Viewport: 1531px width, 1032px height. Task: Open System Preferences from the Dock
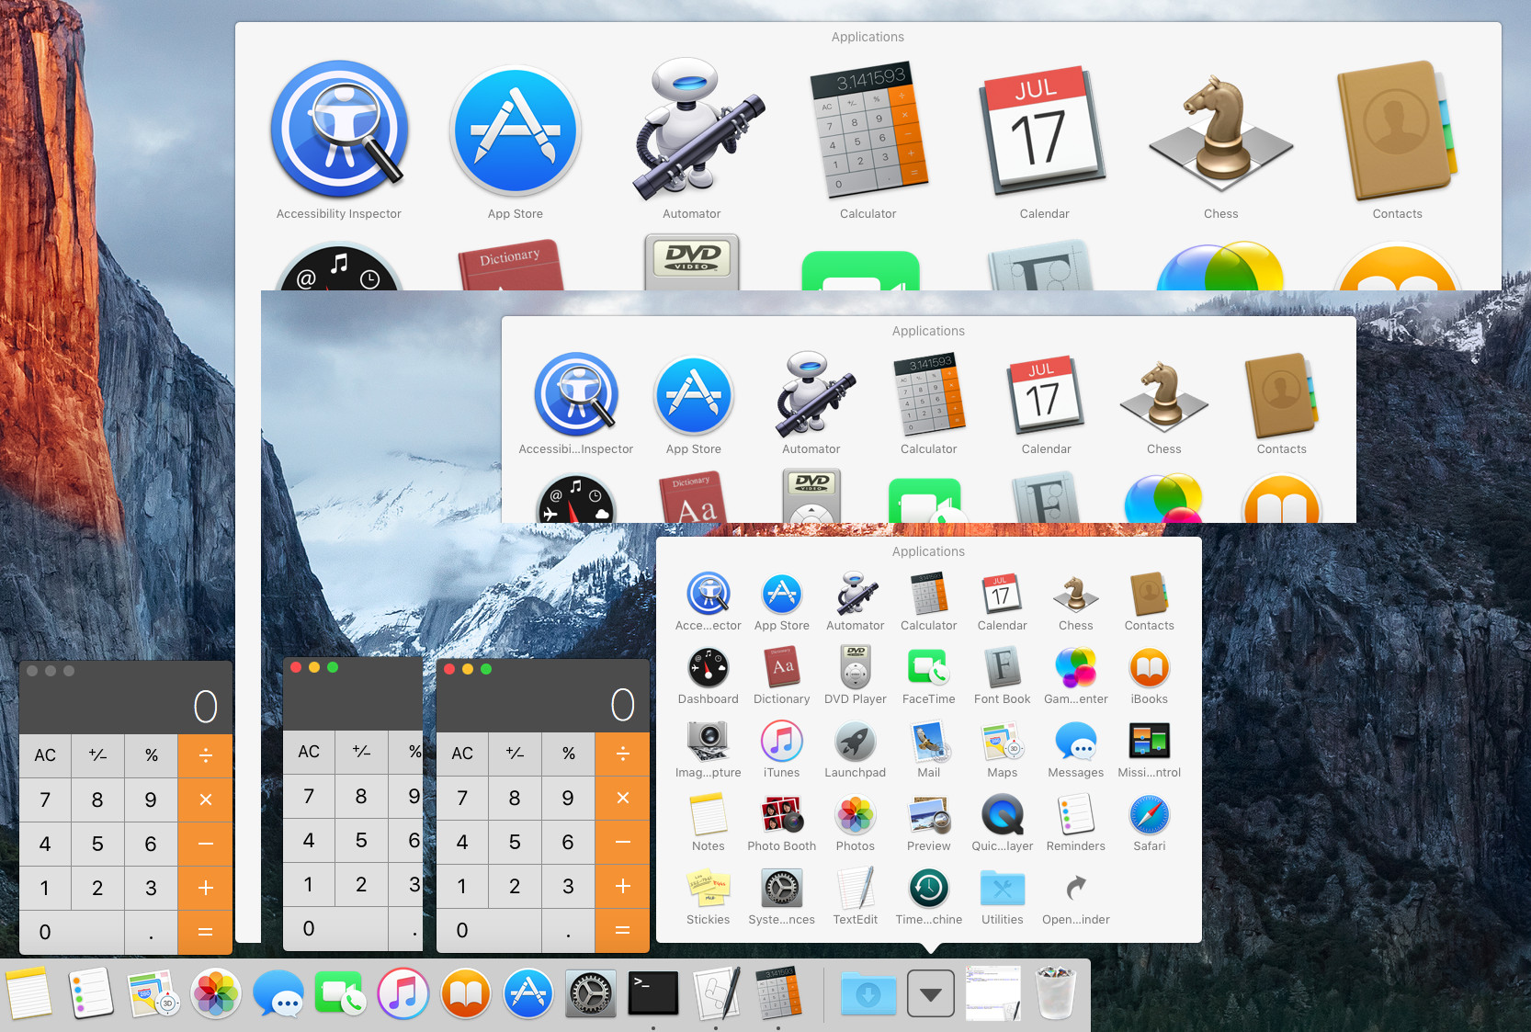pos(591,993)
